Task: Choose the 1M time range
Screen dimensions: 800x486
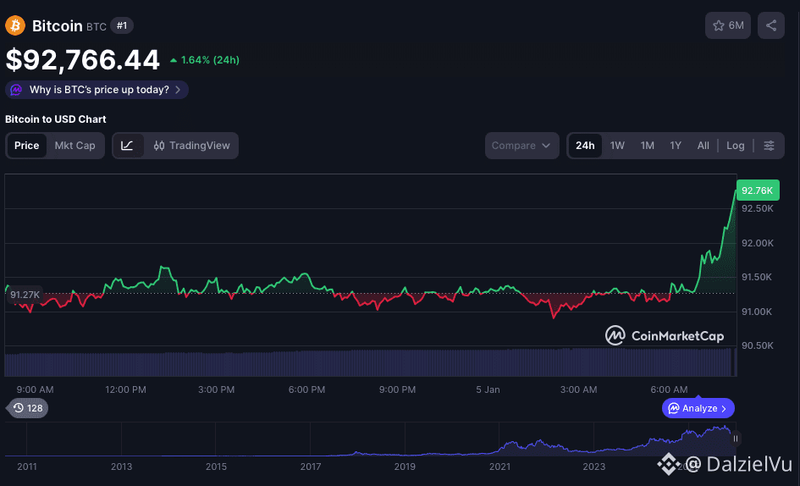Action: 647,146
